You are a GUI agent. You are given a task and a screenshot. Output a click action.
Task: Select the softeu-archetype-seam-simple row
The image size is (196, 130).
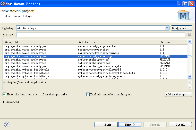click(96, 66)
